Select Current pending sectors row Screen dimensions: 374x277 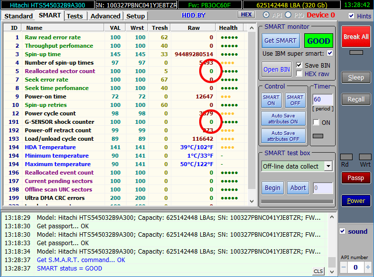tap(125, 181)
